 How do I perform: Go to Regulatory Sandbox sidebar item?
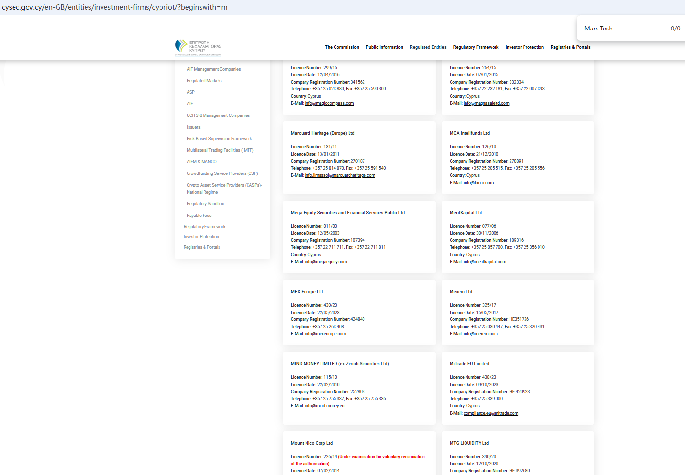click(x=205, y=204)
